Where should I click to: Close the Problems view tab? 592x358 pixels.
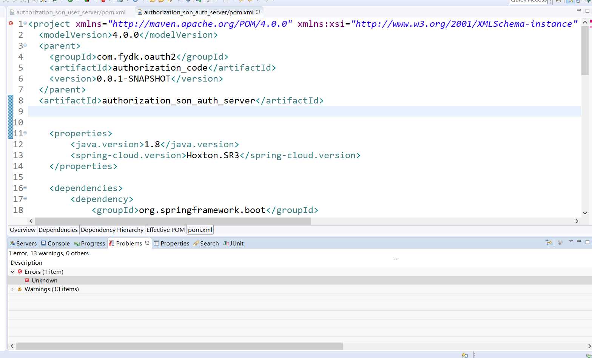[147, 243]
